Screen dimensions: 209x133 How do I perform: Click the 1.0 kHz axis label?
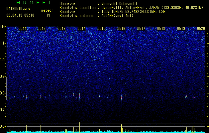pyautogui.click(x=3, y=60)
